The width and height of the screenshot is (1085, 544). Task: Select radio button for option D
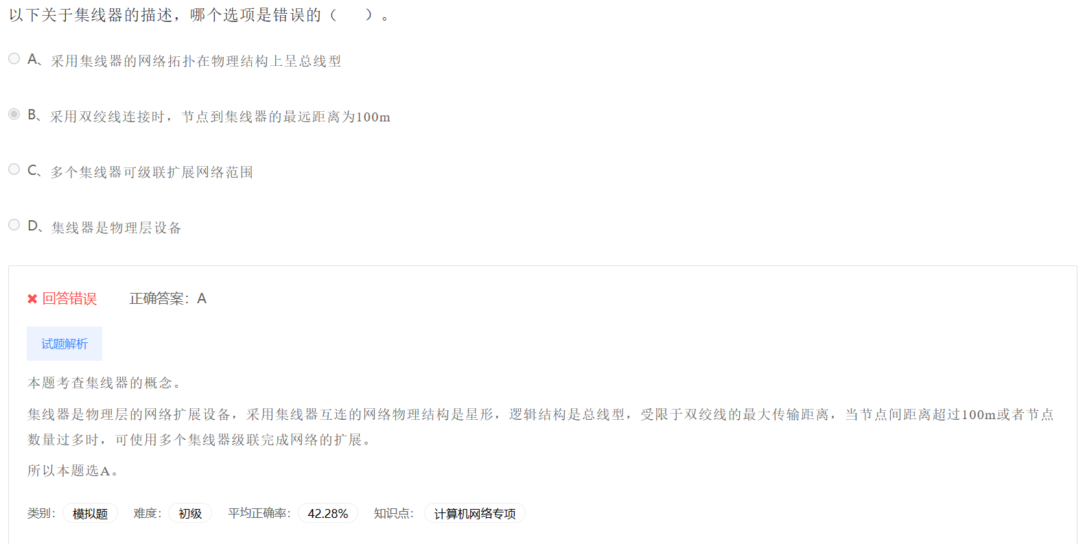(14, 225)
